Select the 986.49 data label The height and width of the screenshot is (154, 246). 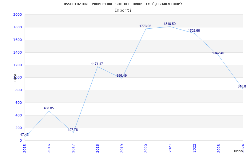pos(121,75)
